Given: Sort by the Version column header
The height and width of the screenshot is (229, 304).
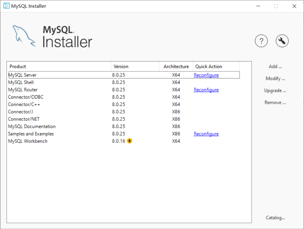Looking at the screenshot, I should click(121, 66).
